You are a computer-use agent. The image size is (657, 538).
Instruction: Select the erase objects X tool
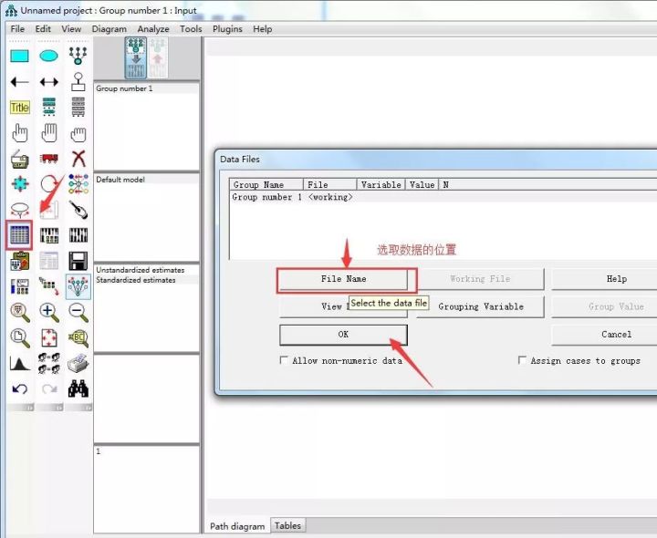click(x=78, y=159)
